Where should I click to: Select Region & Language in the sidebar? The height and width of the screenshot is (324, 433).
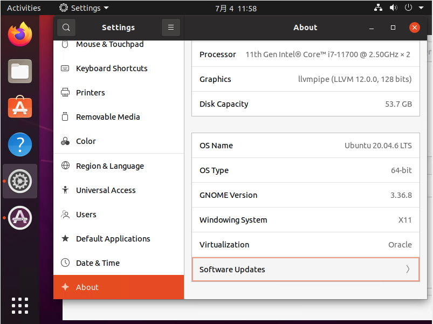(110, 166)
